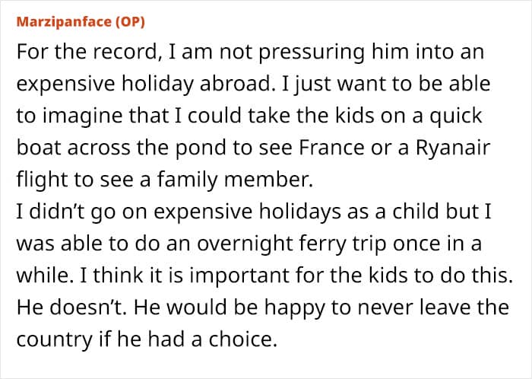Click the word 'choice.' ending the post
This screenshot has width=532, height=379.
243,339
